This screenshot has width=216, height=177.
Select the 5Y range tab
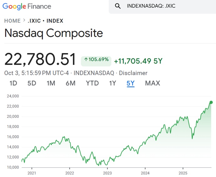tap(131, 83)
